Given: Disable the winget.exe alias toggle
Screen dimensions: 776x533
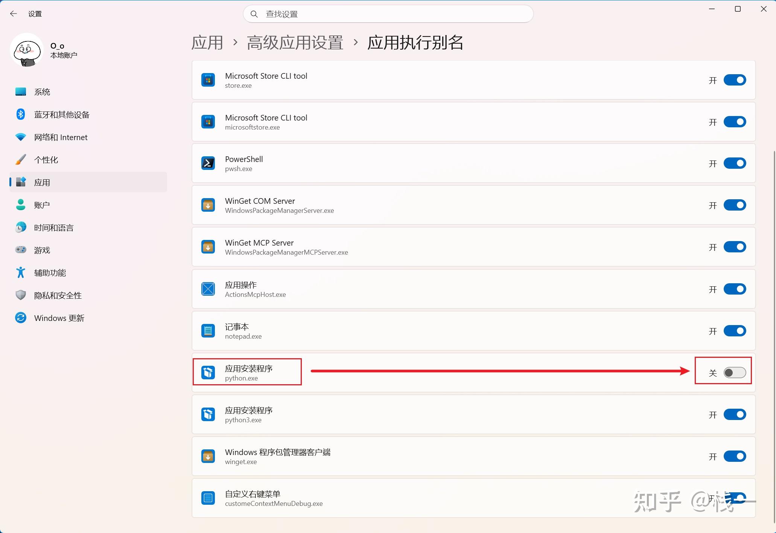Looking at the screenshot, I should [735, 456].
